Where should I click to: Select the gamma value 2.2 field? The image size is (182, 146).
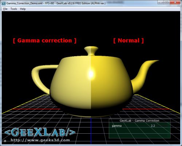tap(153, 126)
